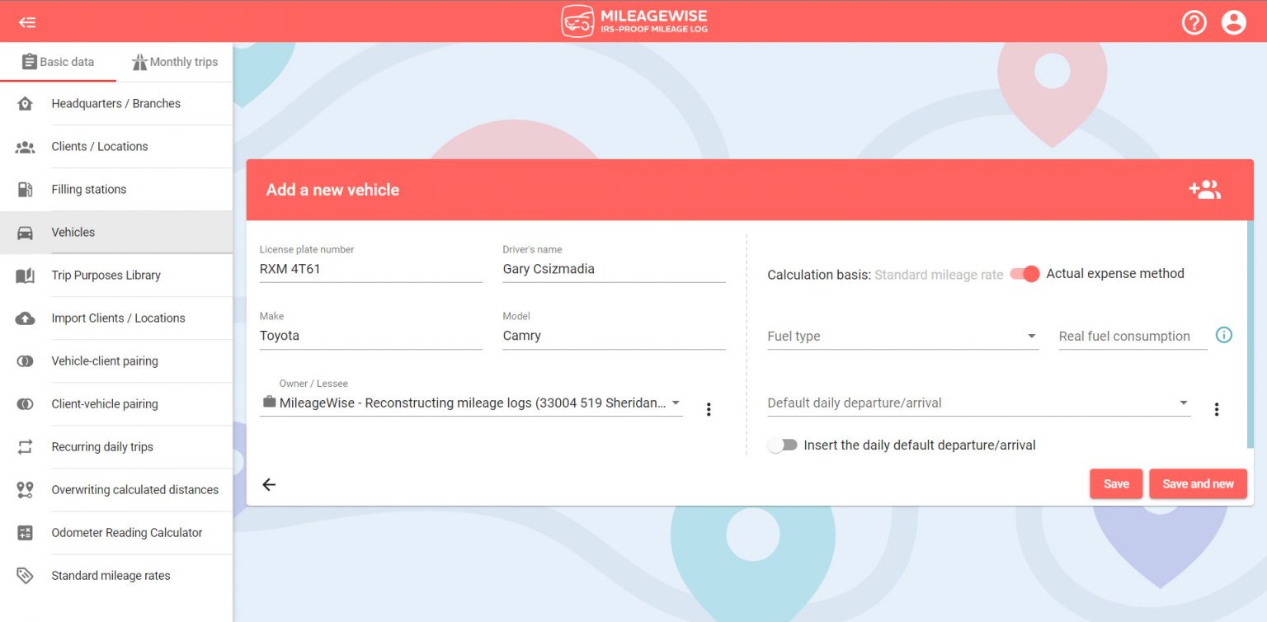The image size is (1267, 622).
Task: Open the user account profile icon
Action: tap(1233, 22)
